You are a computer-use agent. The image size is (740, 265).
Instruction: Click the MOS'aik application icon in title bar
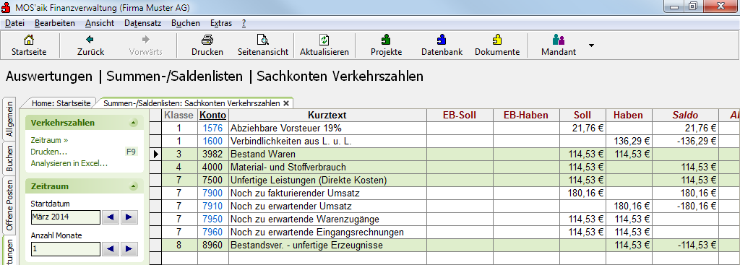click(x=7, y=7)
